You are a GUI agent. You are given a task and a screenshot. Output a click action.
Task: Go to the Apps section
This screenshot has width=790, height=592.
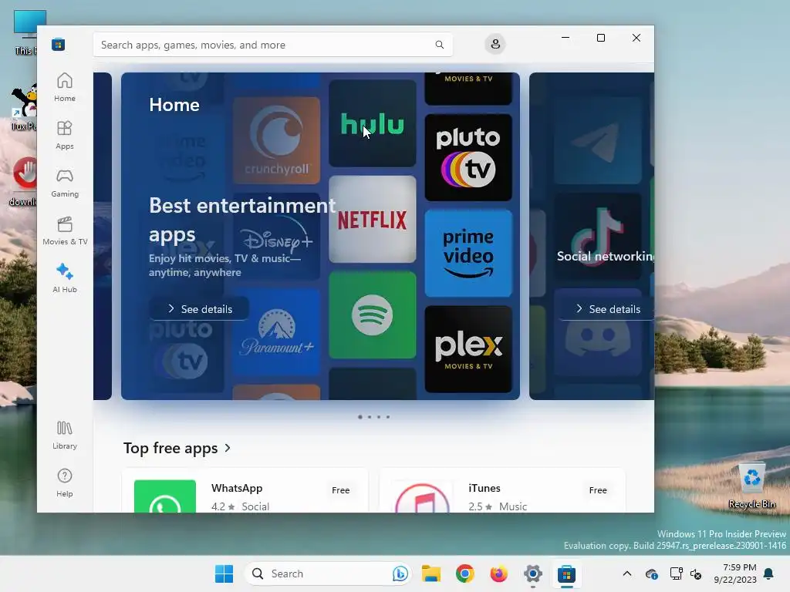pyautogui.click(x=65, y=135)
